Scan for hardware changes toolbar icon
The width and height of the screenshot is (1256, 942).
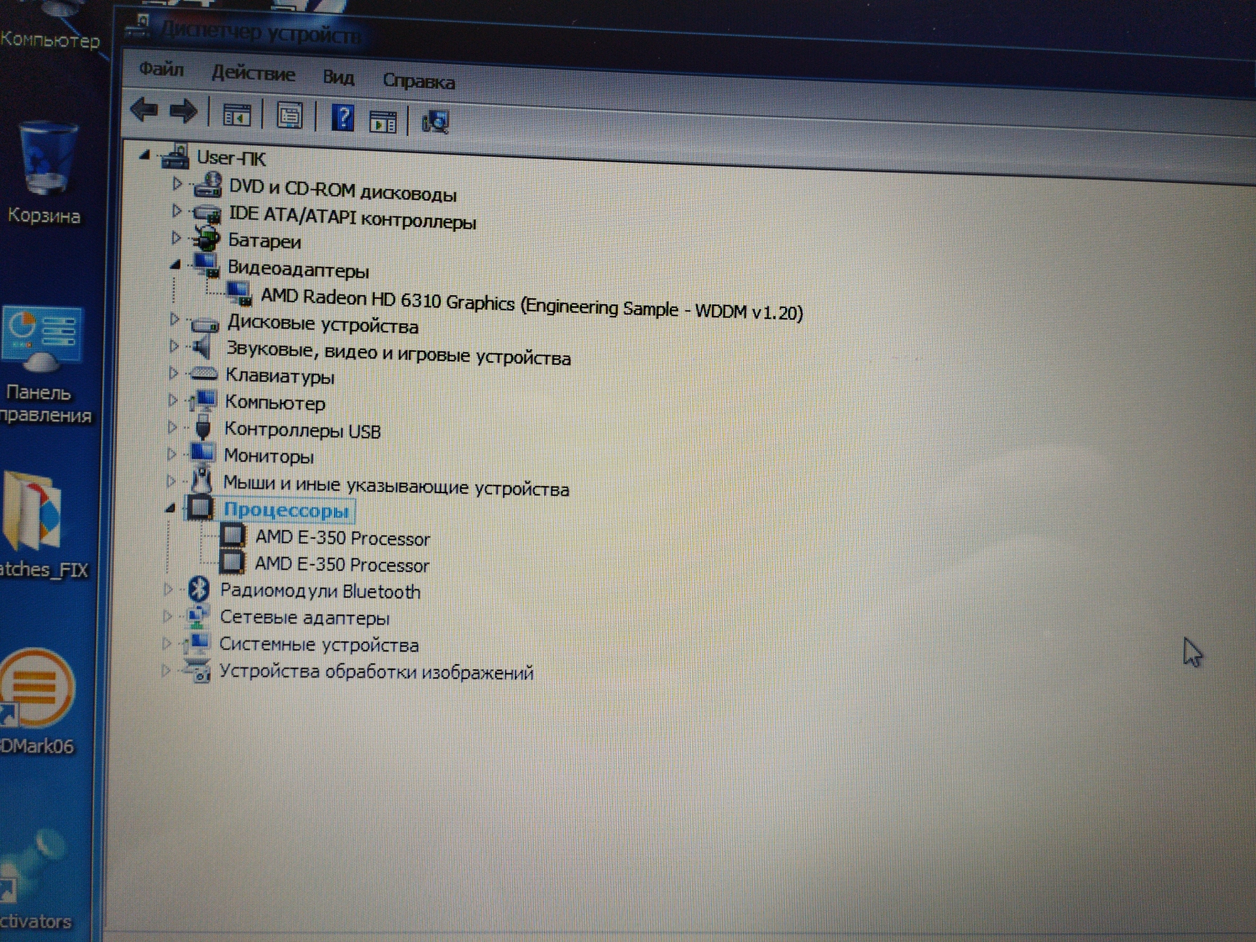tap(435, 122)
